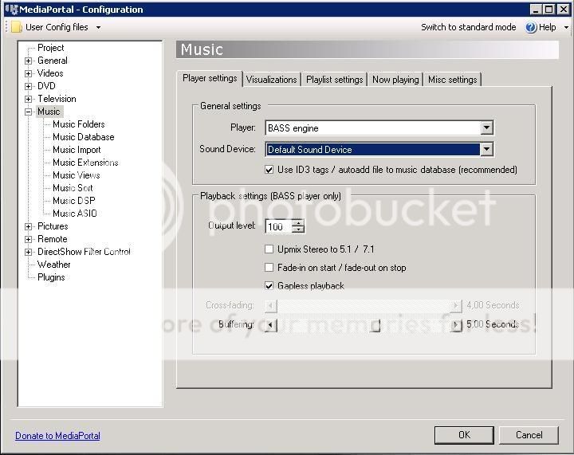The image size is (574, 455).
Task: Switch to the Visualizations tab
Action: (x=271, y=80)
